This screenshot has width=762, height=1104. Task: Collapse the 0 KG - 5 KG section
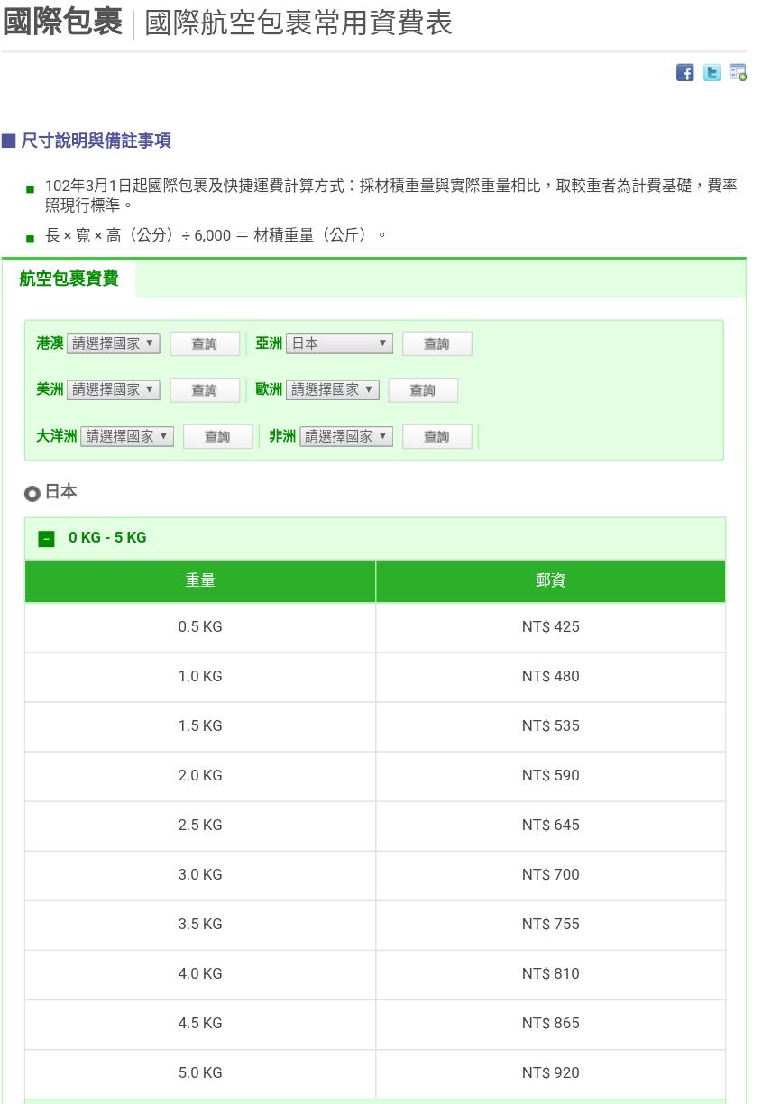coord(46,539)
